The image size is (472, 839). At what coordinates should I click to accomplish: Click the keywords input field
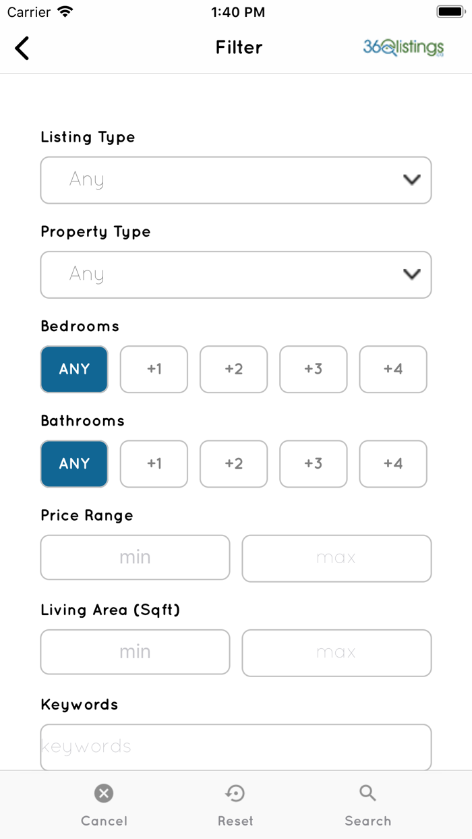coord(236,747)
